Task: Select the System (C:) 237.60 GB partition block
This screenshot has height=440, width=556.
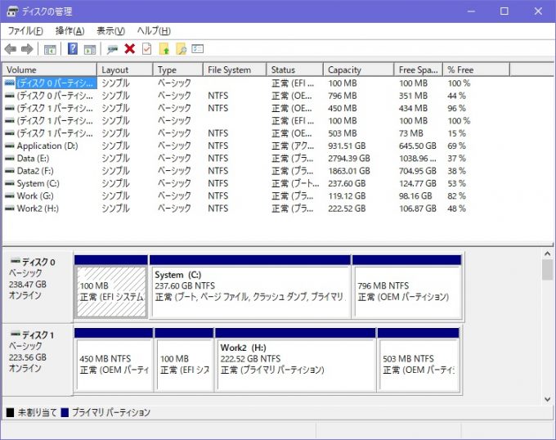Action: [250, 286]
